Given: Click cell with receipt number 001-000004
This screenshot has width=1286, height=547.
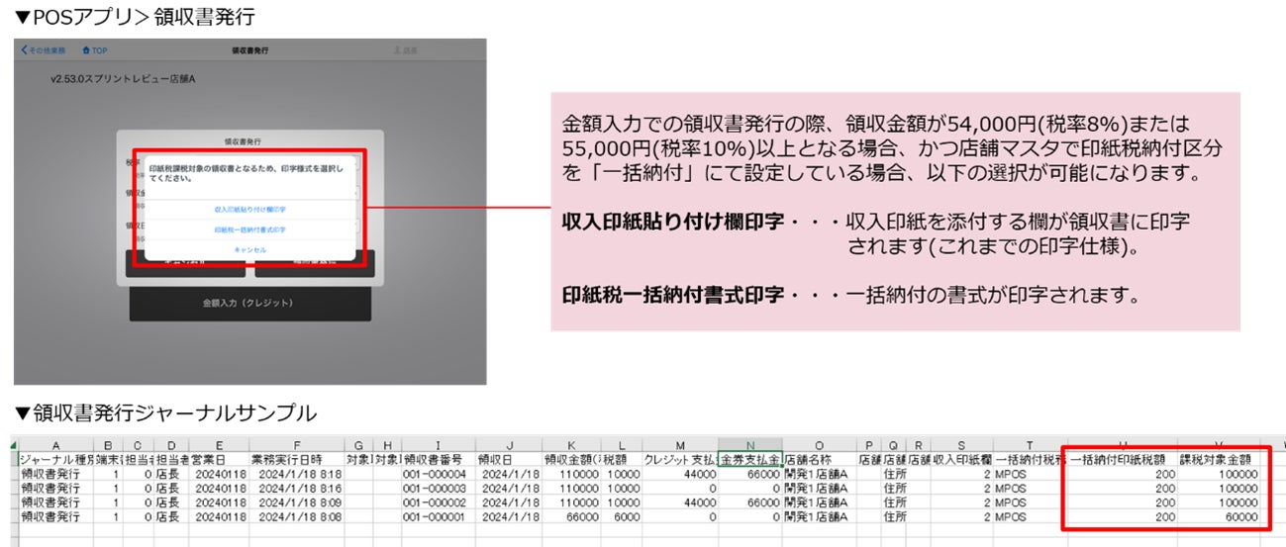Looking at the screenshot, I should 439,474.
